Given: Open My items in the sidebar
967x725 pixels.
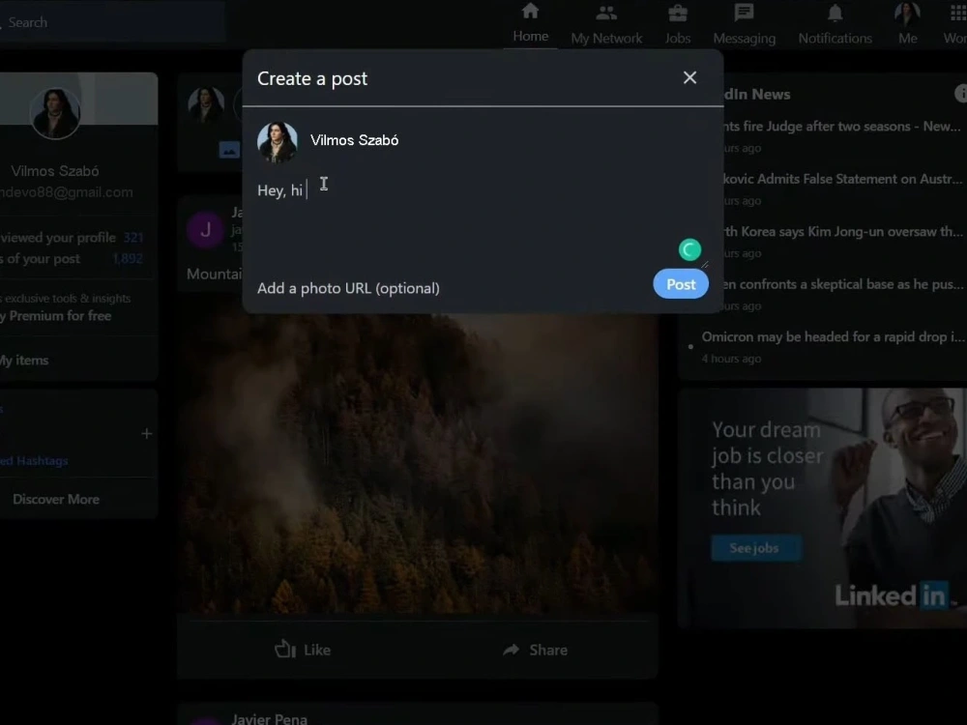Looking at the screenshot, I should pos(25,360).
